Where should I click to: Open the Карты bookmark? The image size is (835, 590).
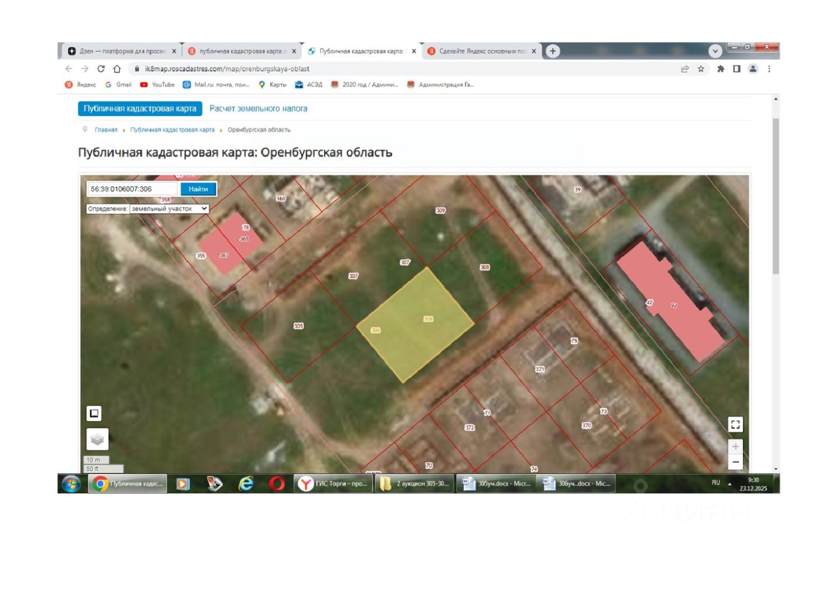pyautogui.click(x=273, y=85)
